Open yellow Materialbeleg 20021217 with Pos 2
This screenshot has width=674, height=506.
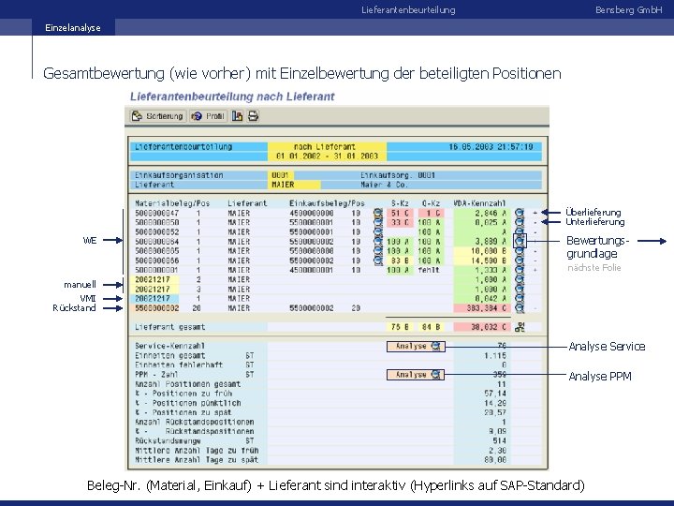tap(153, 279)
